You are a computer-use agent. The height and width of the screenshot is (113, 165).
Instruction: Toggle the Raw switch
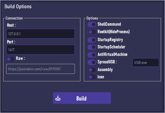(10, 59)
